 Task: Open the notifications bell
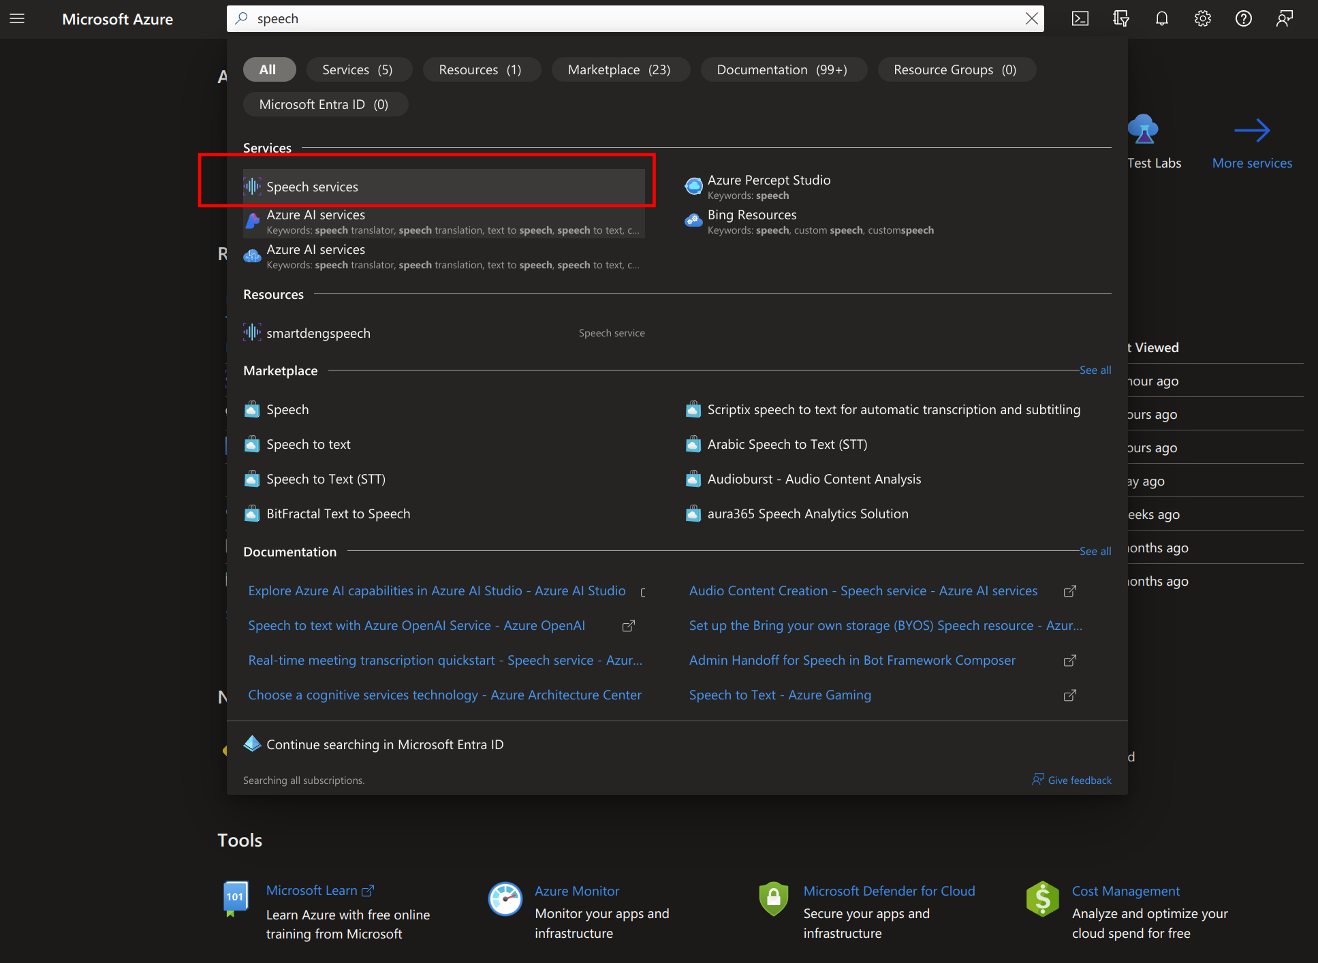1162,18
